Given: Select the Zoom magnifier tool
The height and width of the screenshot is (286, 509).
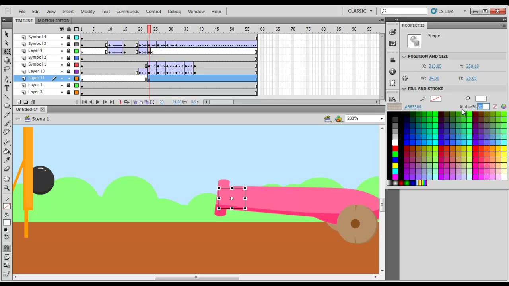Looking at the screenshot, I should [7, 187].
